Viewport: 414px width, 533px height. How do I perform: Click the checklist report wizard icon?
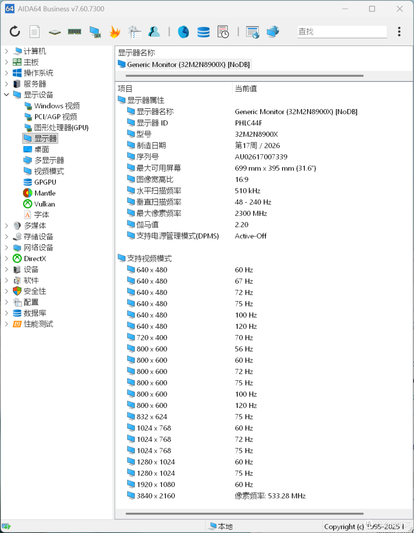[135, 32]
